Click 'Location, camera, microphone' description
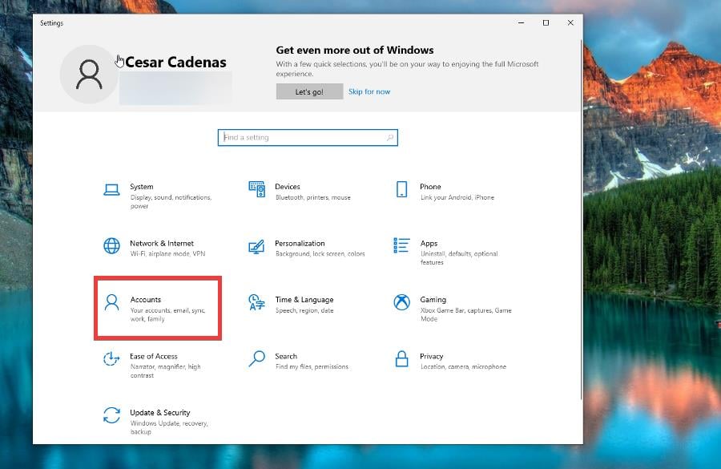 (463, 367)
